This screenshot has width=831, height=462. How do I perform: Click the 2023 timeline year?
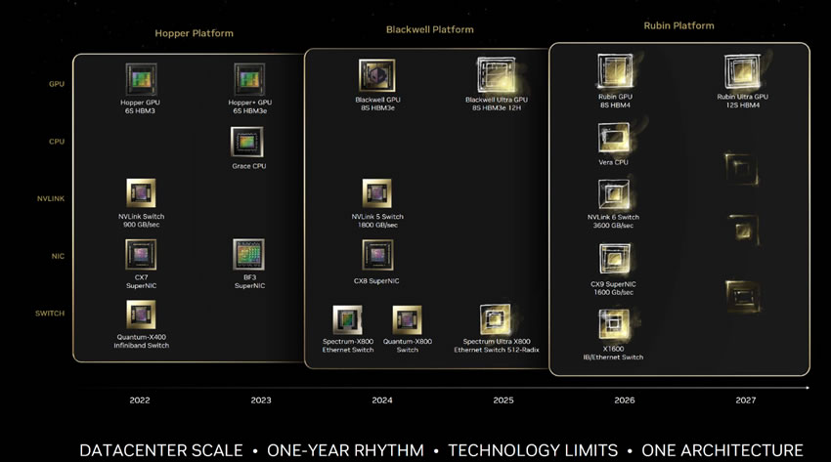pos(261,400)
